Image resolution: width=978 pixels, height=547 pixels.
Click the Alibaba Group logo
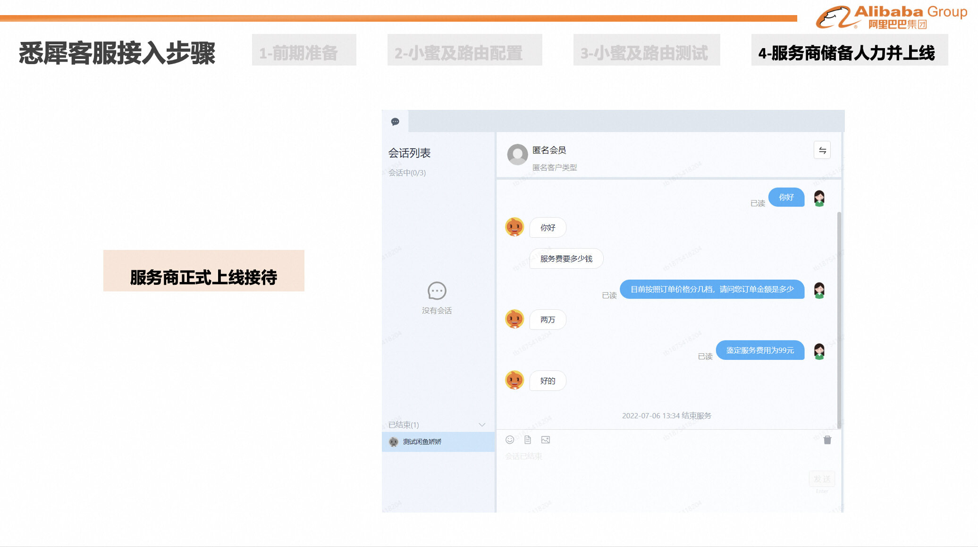tap(891, 17)
